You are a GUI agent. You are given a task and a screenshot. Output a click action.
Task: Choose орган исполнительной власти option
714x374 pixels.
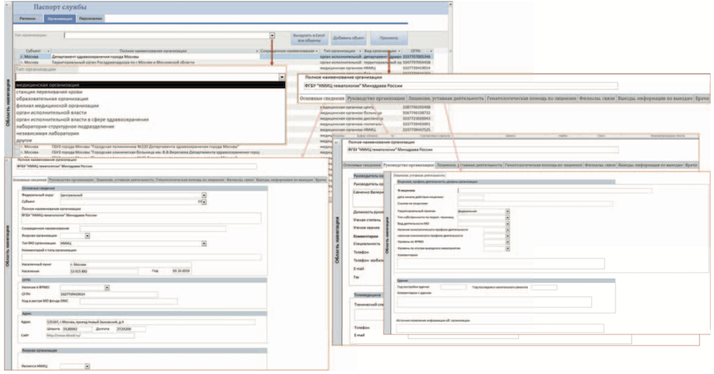[150, 113]
